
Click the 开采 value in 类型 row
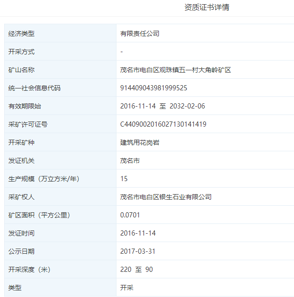tap(127, 288)
